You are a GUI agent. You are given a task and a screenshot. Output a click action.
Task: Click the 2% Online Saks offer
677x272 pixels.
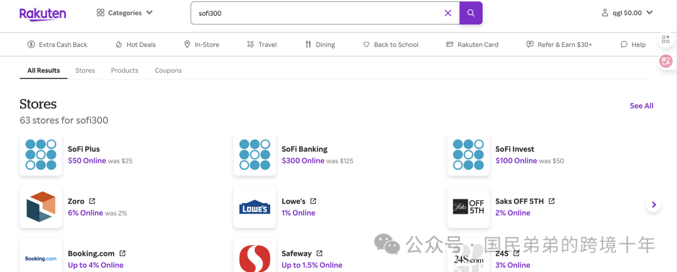(513, 213)
